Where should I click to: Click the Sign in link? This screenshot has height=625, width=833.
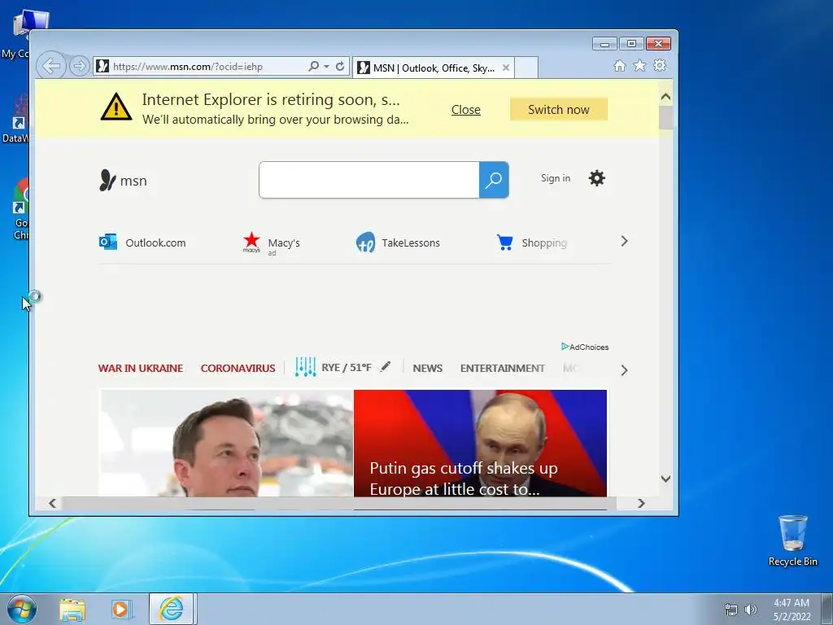(555, 178)
